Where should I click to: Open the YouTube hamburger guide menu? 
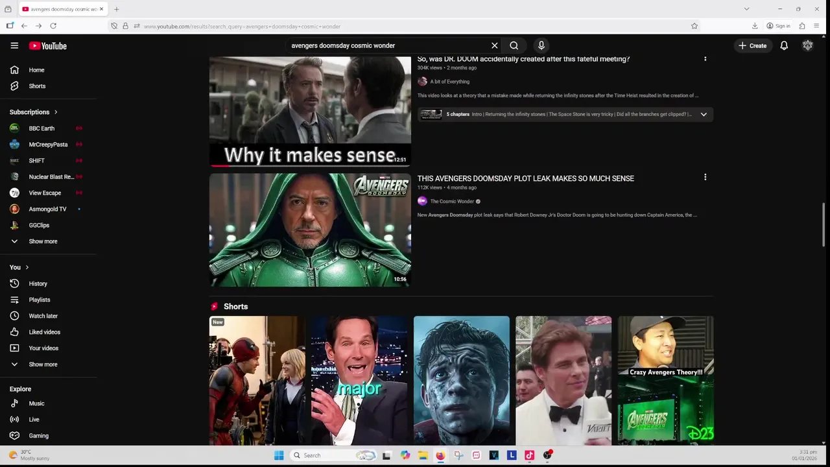(14, 45)
